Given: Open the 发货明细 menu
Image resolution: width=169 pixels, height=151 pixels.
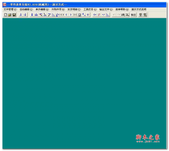Looking at the screenshot, I should (x=74, y=9).
